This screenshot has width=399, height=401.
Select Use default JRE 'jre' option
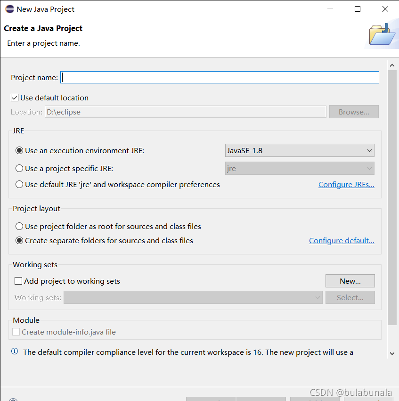(x=19, y=184)
